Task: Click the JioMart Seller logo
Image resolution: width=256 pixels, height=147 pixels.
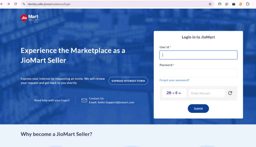Action: 29,18
